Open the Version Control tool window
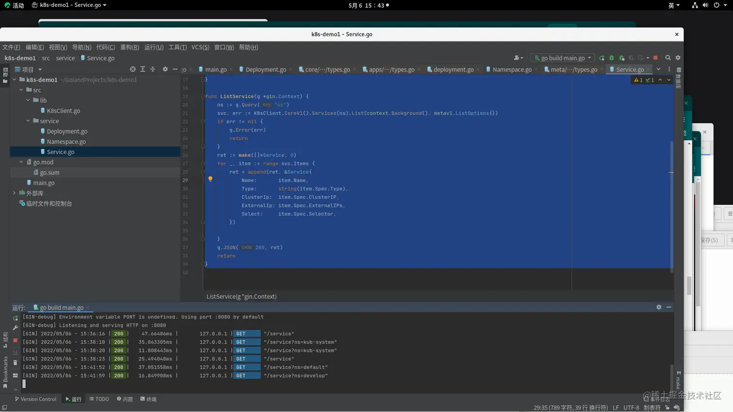 tap(35, 399)
